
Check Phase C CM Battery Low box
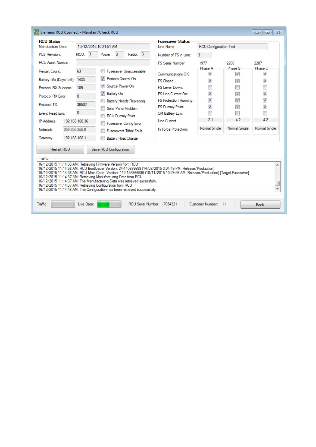coord(265,113)
